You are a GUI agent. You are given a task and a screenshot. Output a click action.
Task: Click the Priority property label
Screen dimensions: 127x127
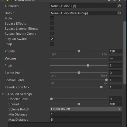[x=10, y=51]
